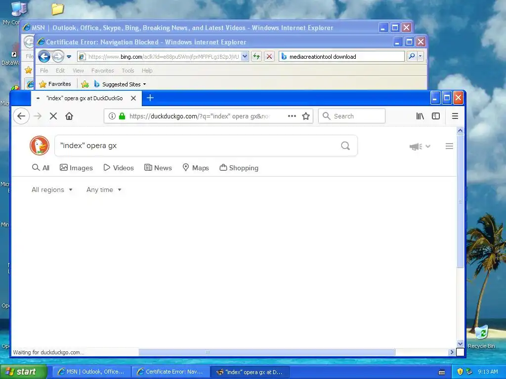
Task: Click IE search box with mediacreationtool download
Action: pos(342,56)
